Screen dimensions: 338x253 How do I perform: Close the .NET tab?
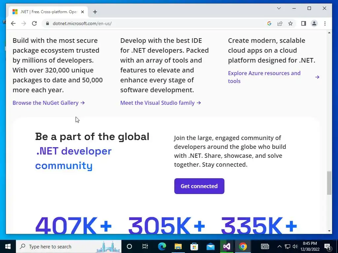(82, 12)
